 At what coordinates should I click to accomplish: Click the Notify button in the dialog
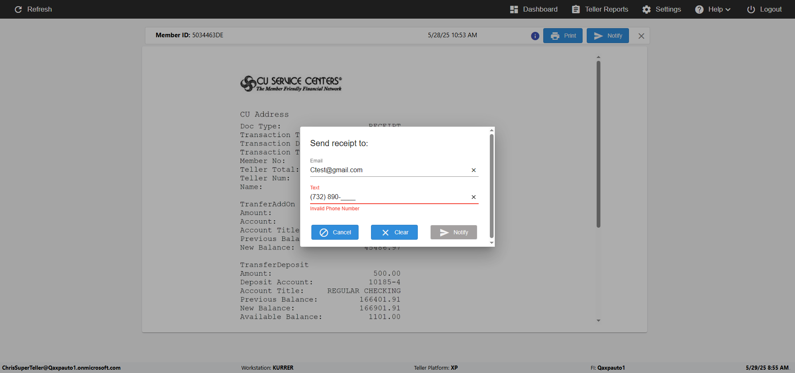click(454, 232)
